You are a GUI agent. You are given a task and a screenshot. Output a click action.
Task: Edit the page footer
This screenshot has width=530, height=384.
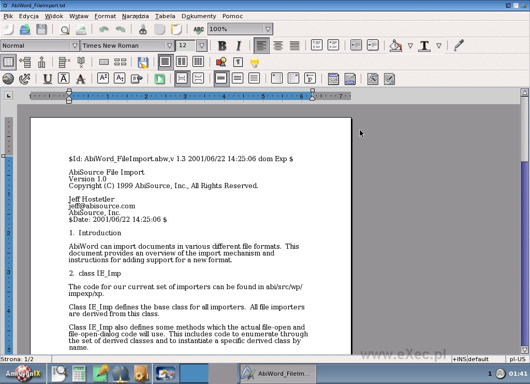(x=350, y=79)
